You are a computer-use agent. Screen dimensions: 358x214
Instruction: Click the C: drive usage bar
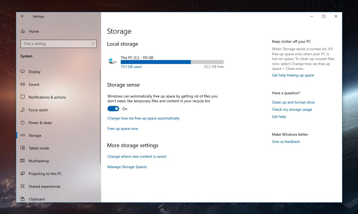172,62
